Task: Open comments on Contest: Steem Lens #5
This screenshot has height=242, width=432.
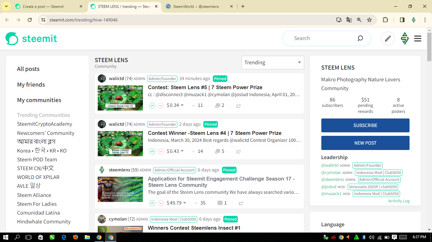Action: coord(219,106)
